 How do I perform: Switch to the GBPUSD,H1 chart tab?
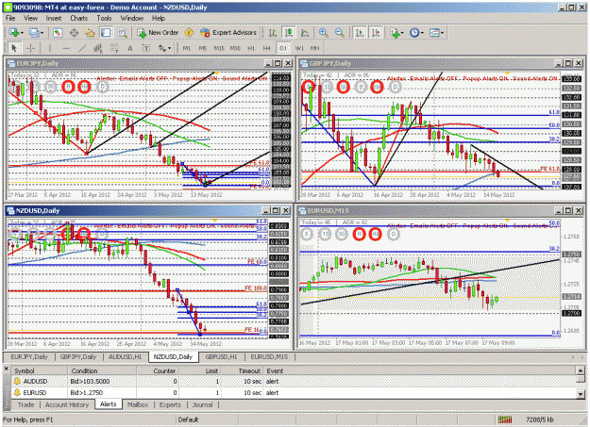pyautogui.click(x=221, y=356)
